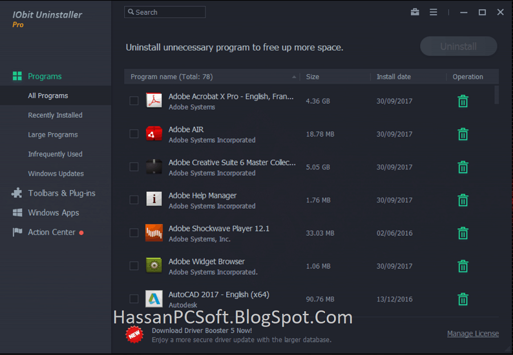Click Download Driver Booster 5 Now
This screenshot has height=355, width=513.
(x=202, y=331)
